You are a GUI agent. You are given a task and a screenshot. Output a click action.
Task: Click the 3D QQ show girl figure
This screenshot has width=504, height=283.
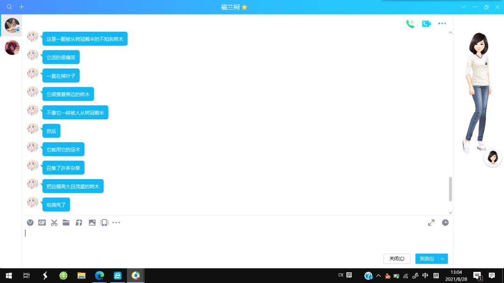pyautogui.click(x=478, y=91)
